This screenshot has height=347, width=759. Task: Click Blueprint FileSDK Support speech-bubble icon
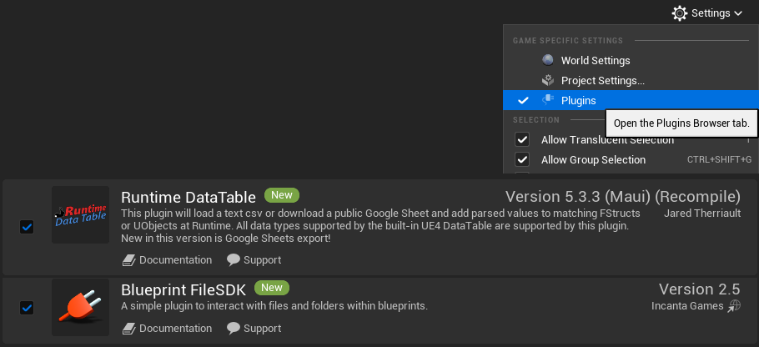click(x=234, y=328)
